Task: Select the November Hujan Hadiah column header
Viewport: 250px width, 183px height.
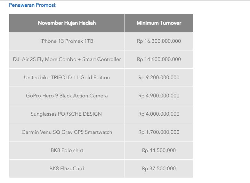Action: pos(67,23)
